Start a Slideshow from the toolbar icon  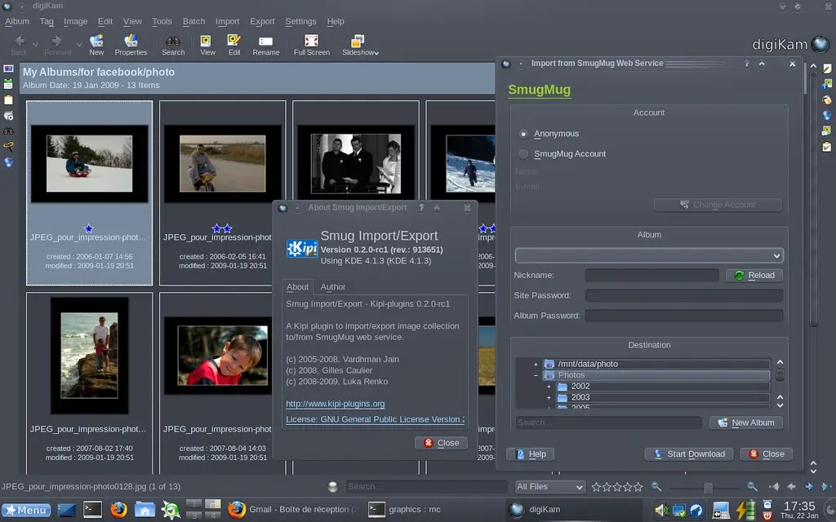[358, 42]
